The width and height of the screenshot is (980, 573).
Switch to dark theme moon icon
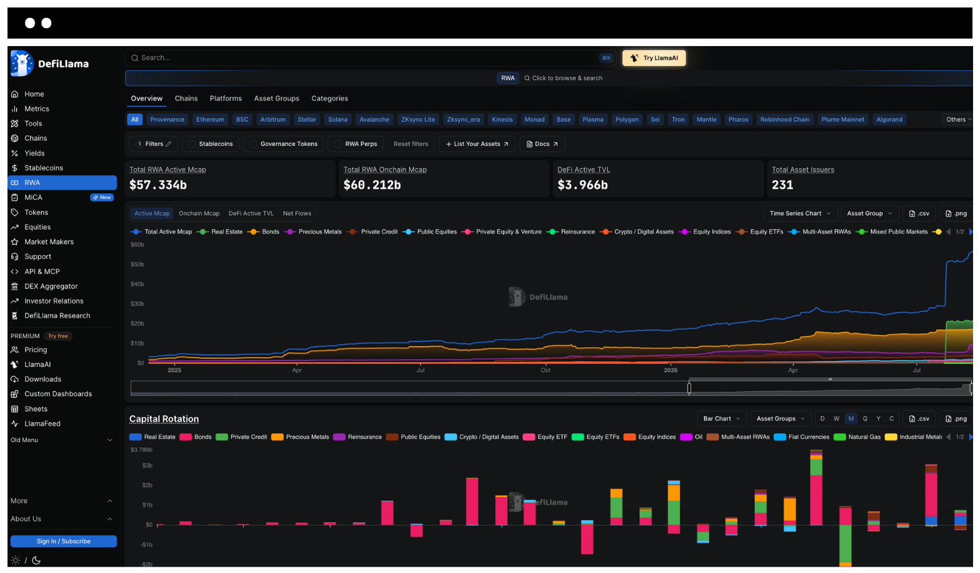click(x=36, y=560)
